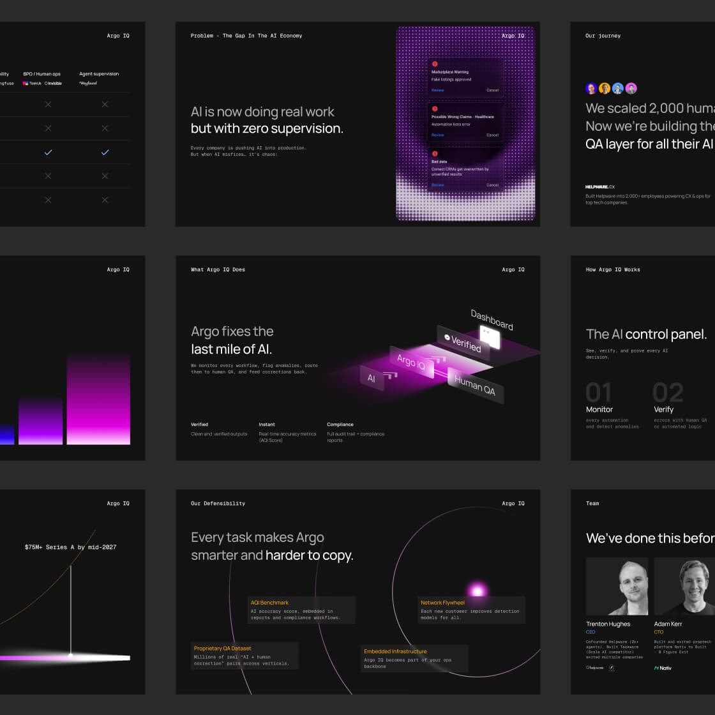The width and height of the screenshot is (715, 715).
Task: Click Adam Kerr's portrait photo
Action: 684,587
